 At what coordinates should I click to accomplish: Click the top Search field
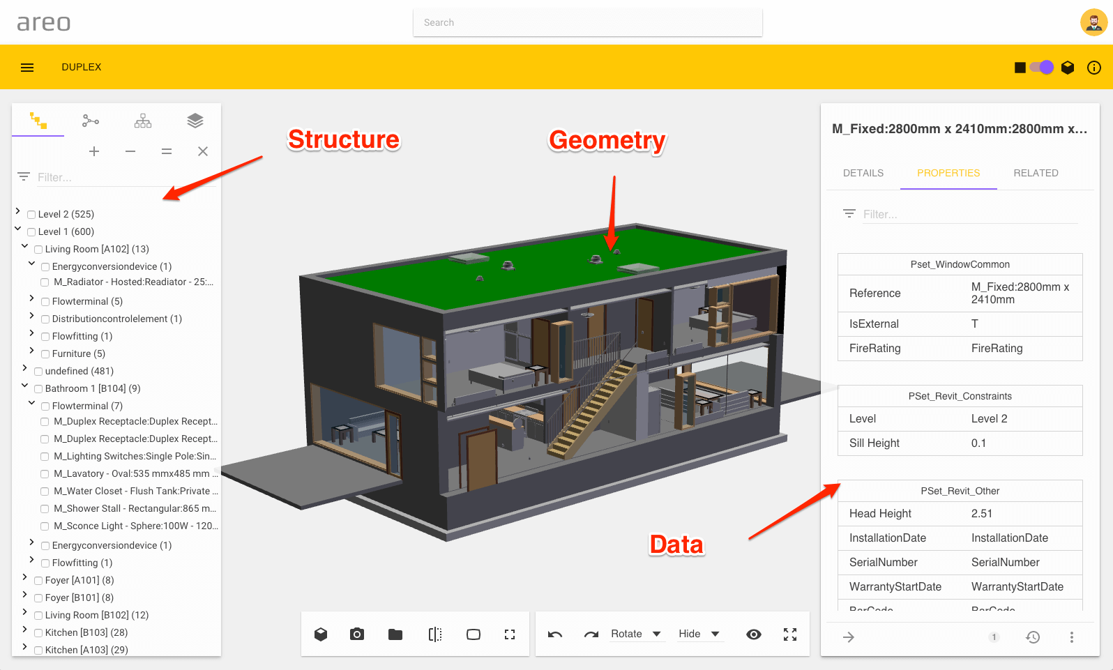[x=587, y=22]
